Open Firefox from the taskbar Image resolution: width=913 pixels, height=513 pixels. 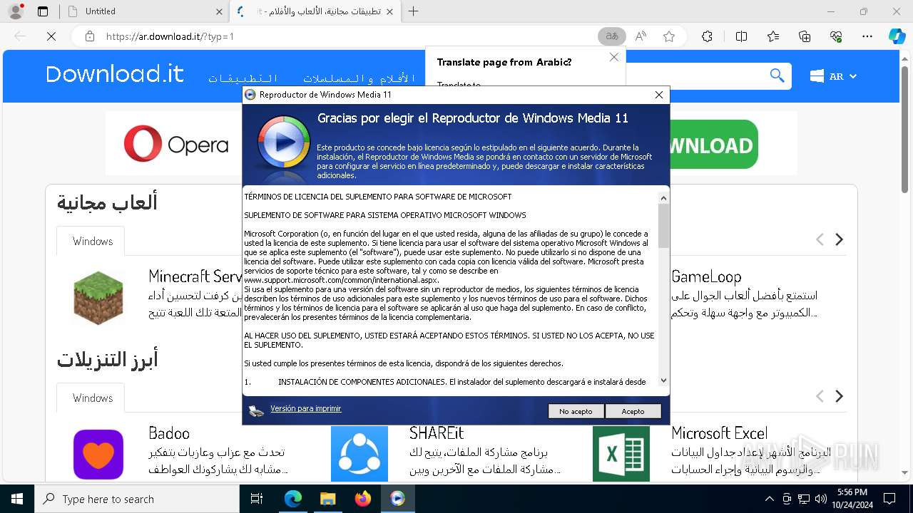(362, 499)
